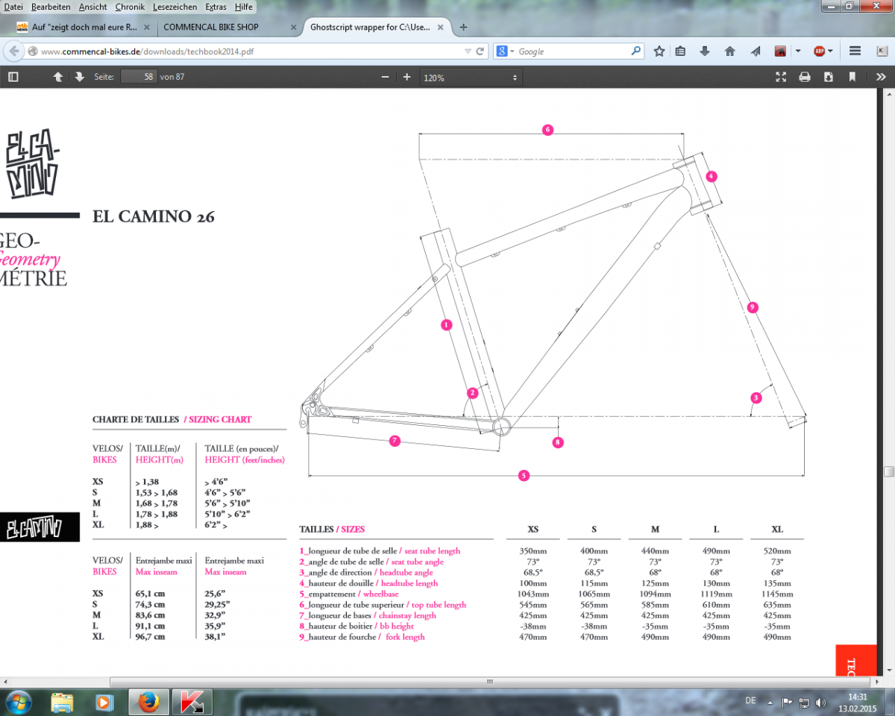Click the horizontal scrollbar thumb
Screen dimensions: 895x716
click(490, 682)
